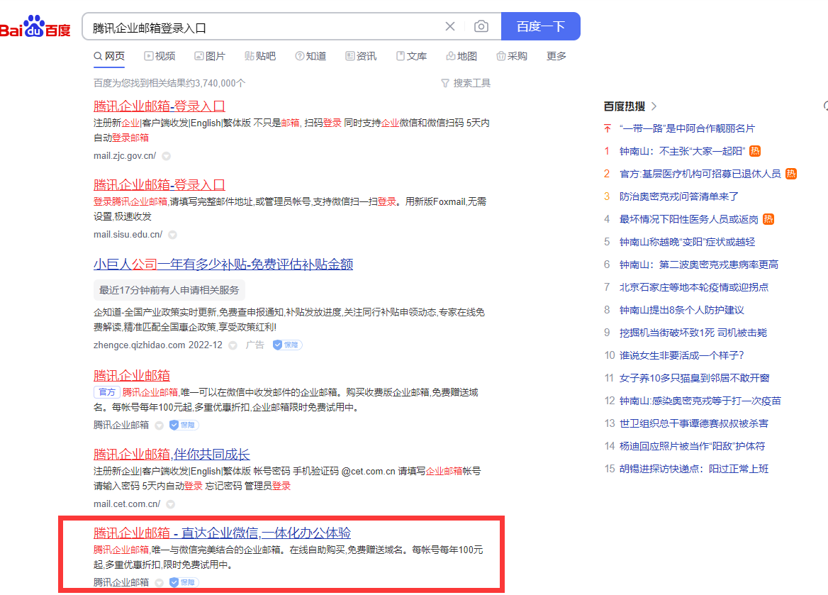Click the mail.zjc.gov.cn/ URL text
The height and width of the screenshot is (595, 828).
coord(125,156)
